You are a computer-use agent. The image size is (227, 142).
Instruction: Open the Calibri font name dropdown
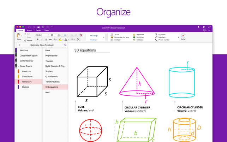43,35
